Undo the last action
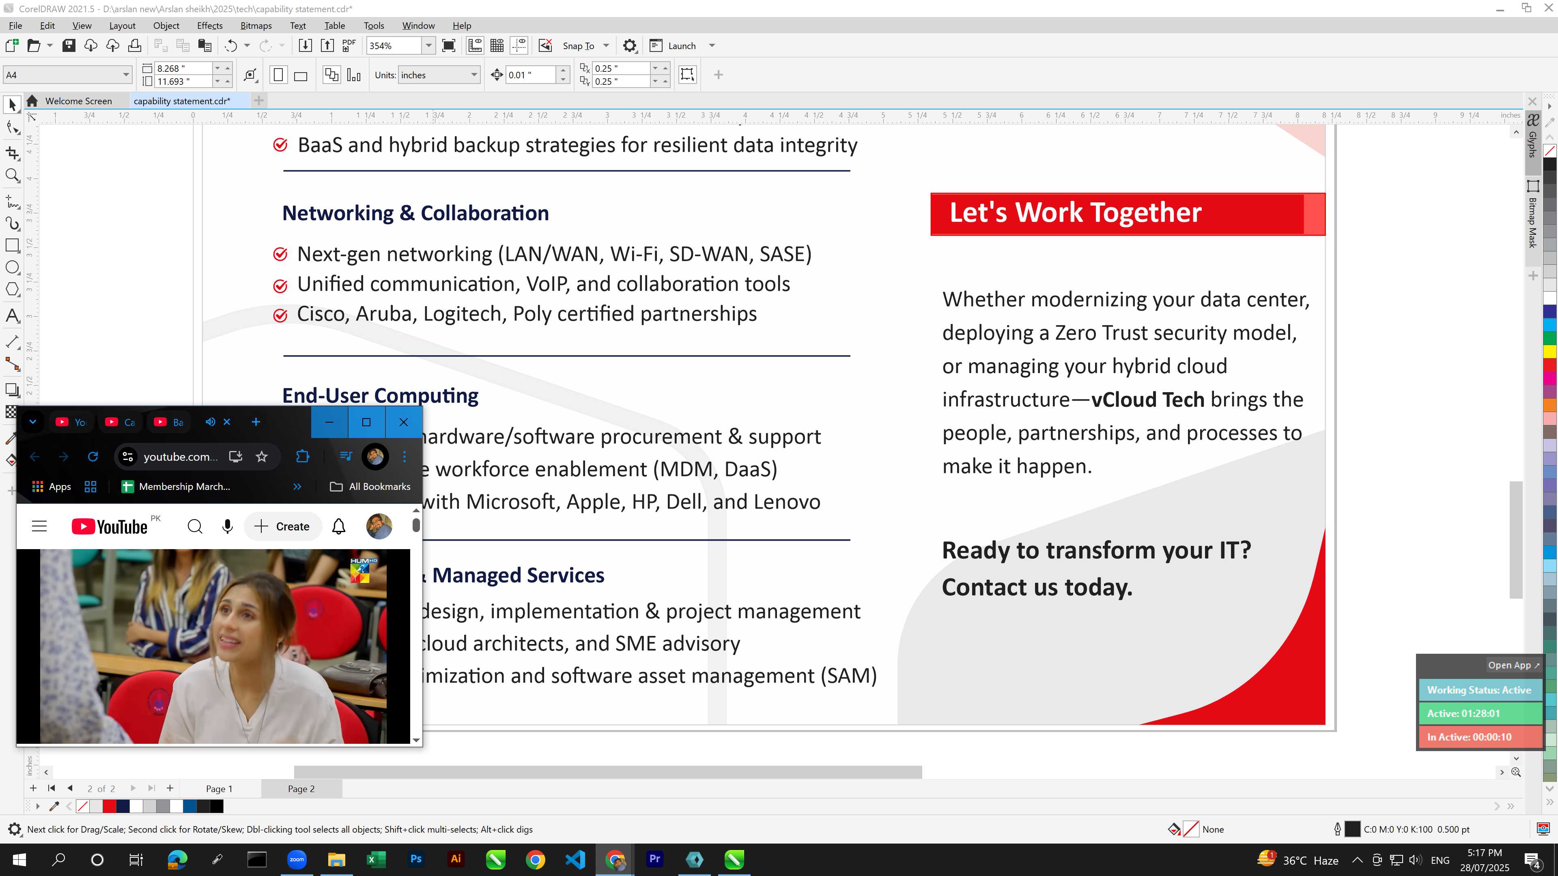The height and width of the screenshot is (876, 1558). 231,46
